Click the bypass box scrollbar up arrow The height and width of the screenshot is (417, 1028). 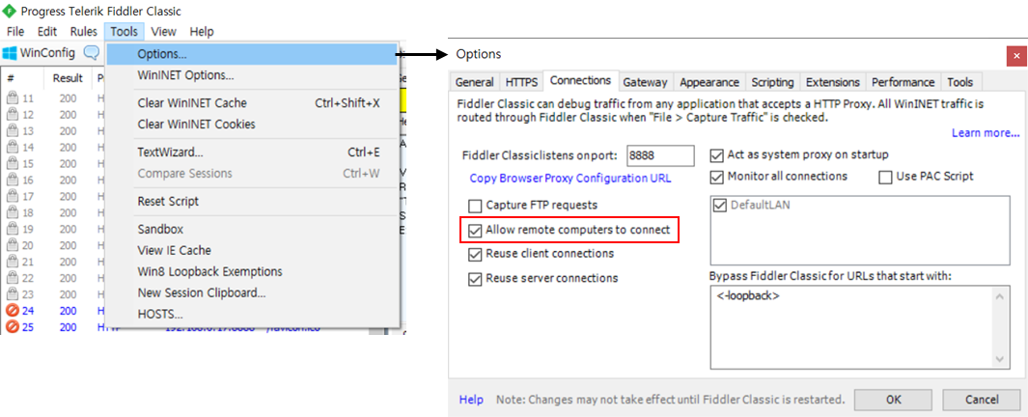click(1000, 297)
